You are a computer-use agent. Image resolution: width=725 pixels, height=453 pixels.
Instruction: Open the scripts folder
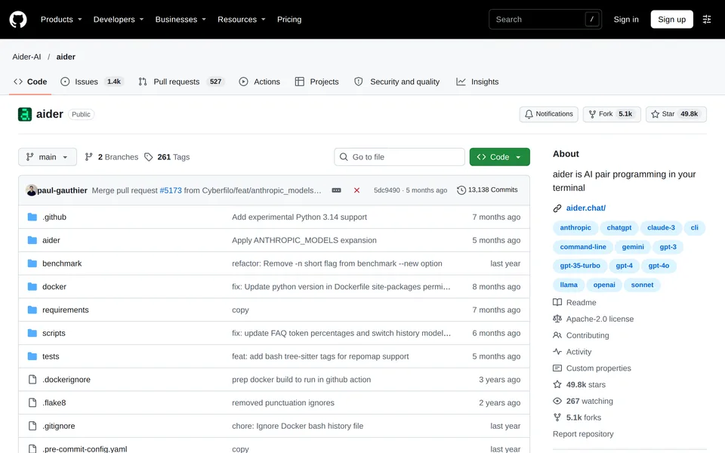pyautogui.click(x=54, y=333)
